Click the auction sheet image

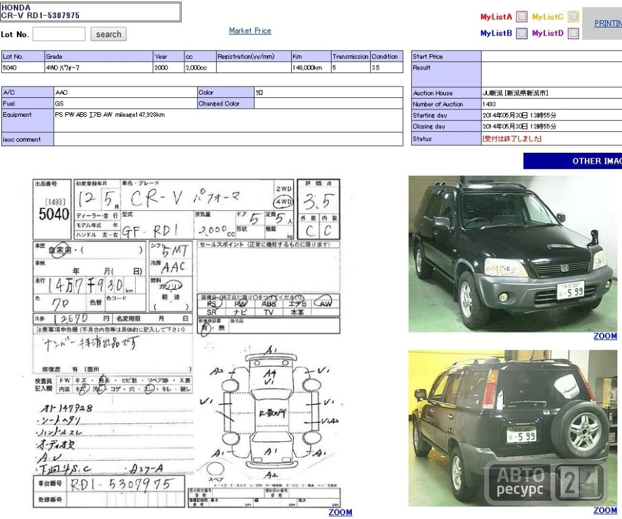tap(186, 343)
